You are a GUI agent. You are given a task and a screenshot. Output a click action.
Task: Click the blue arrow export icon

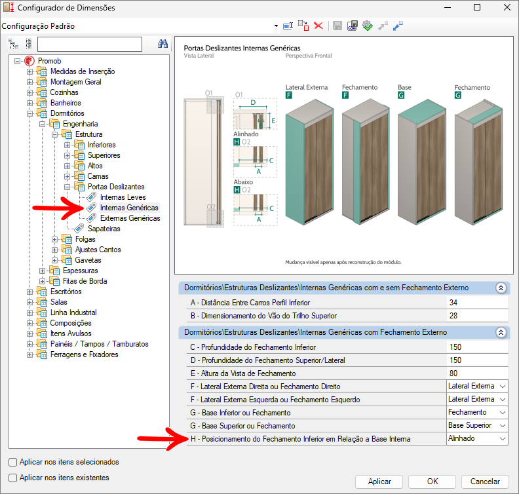coord(398,26)
